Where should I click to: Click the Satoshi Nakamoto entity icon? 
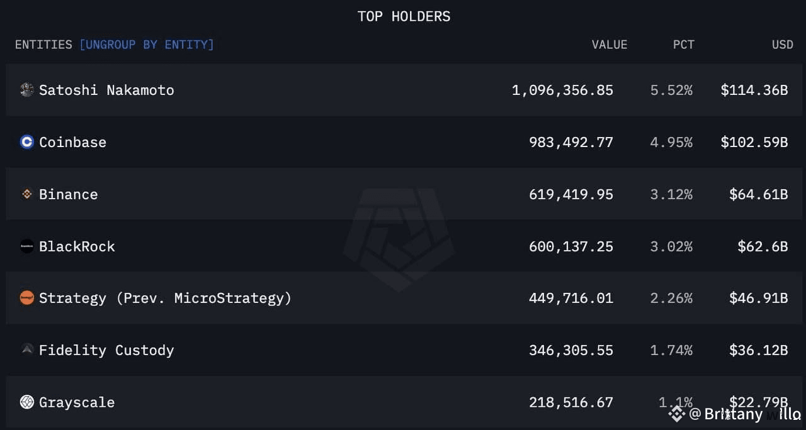pos(26,90)
